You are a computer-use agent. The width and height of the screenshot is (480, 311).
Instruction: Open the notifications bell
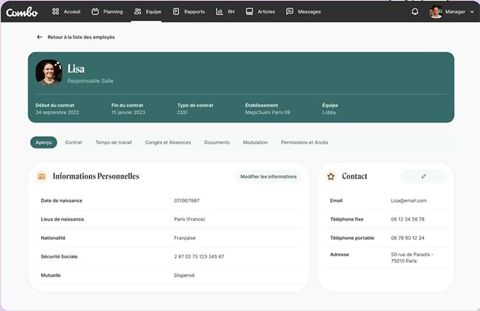point(415,12)
